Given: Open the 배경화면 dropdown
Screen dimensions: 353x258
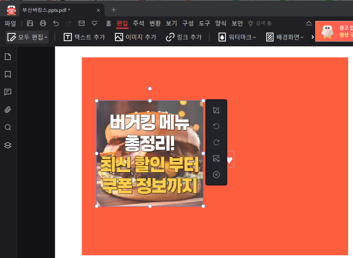Looking at the screenshot, I should coord(285,37).
